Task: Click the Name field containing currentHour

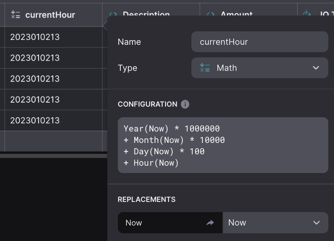Action: 260,42
